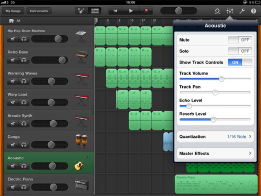This screenshot has height=196, width=261.
Task: Click the Track Volume slider handle
Action: tap(221, 79)
